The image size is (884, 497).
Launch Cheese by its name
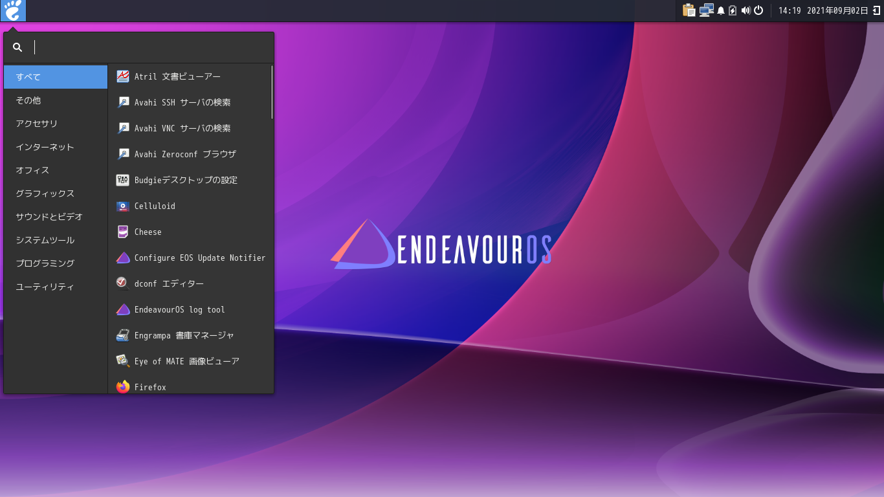(148, 232)
